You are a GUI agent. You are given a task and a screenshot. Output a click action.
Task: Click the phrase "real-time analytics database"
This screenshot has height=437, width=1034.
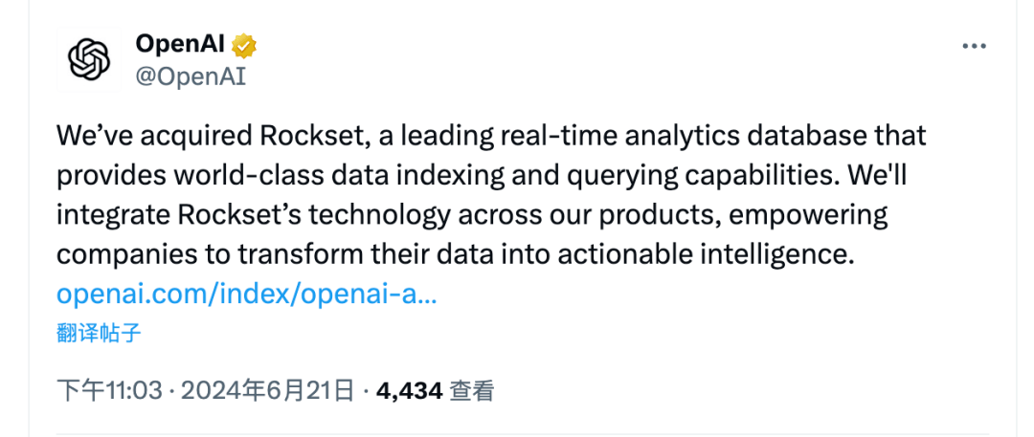(687, 136)
